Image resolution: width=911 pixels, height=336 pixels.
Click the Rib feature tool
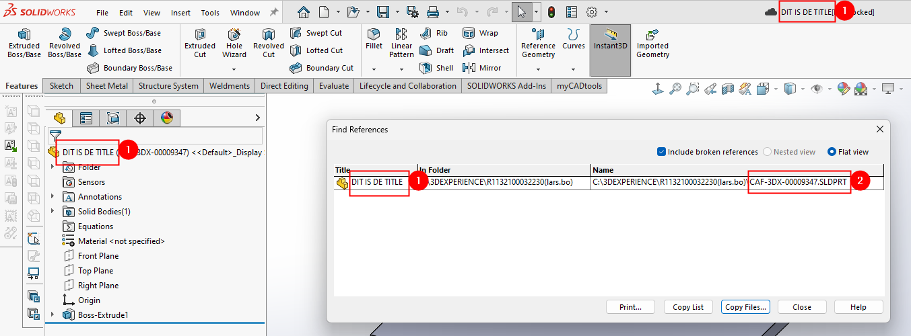(x=434, y=33)
